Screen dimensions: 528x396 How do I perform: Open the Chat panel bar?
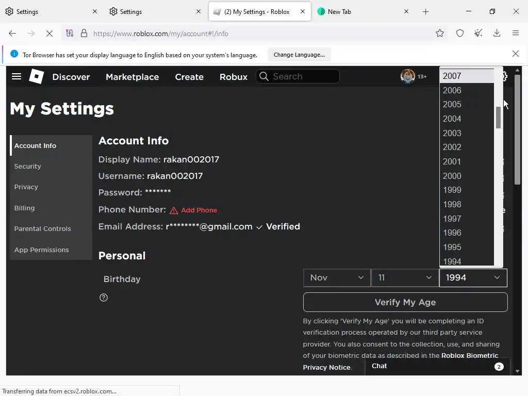pyautogui.click(x=437, y=367)
